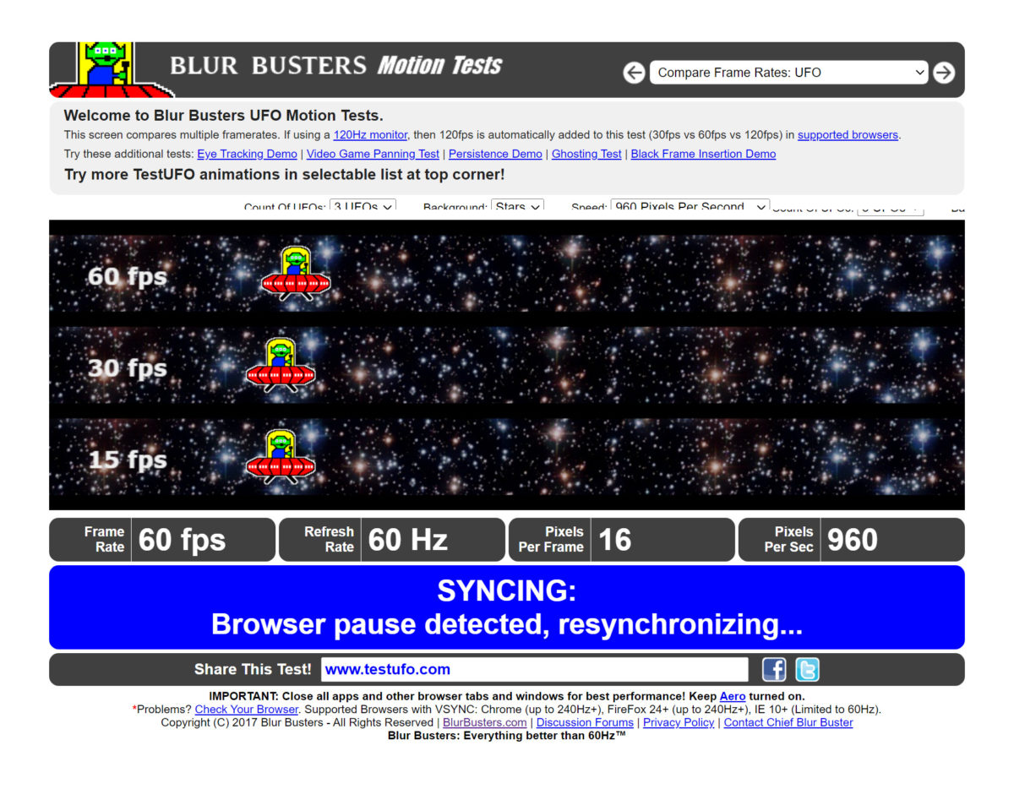1014x789 pixels.
Task: Open the Ghosting Test link
Action: pyautogui.click(x=586, y=154)
